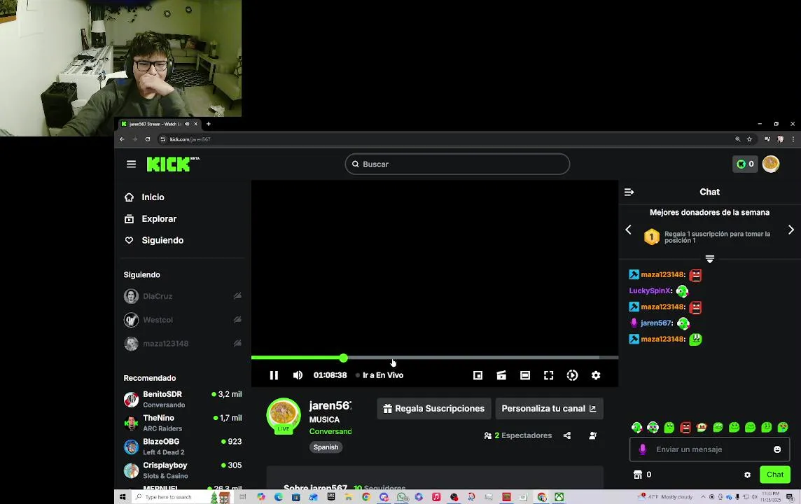This screenshot has height=504, width=801.
Task: Click the share icon beside Espectadores
Action: click(x=567, y=435)
